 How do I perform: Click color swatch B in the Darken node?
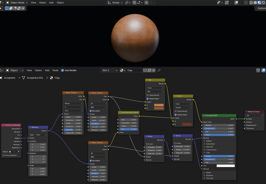click(187, 124)
